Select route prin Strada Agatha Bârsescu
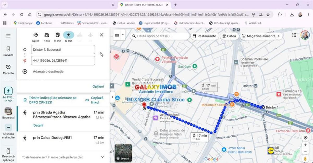313x163 pixels. (63, 119)
